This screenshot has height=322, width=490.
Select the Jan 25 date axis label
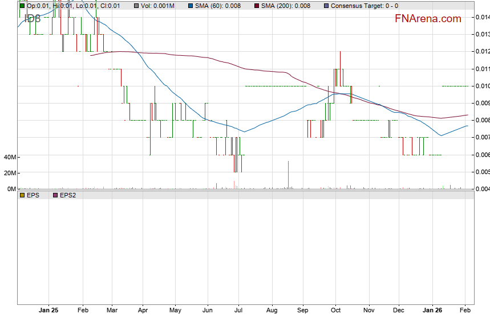tap(48, 311)
